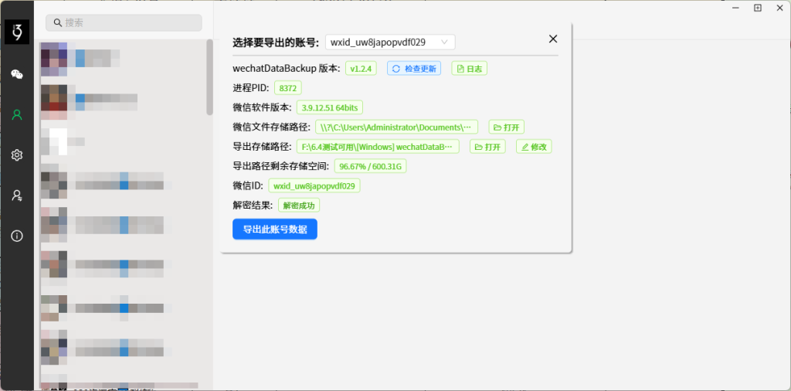Select the green contacts icon in sidebar
The width and height of the screenshot is (791, 391).
tap(16, 115)
